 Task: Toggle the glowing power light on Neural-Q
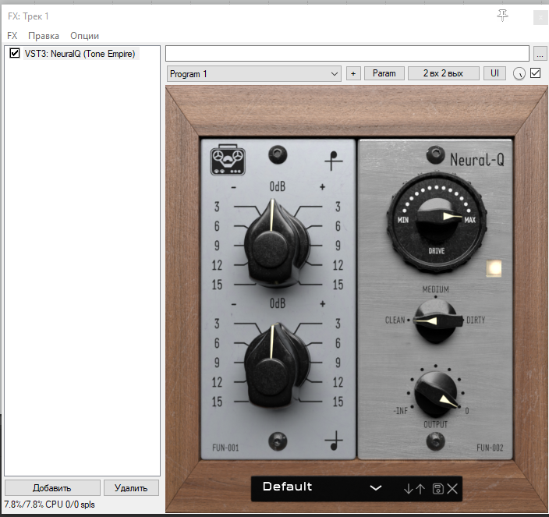click(x=494, y=268)
